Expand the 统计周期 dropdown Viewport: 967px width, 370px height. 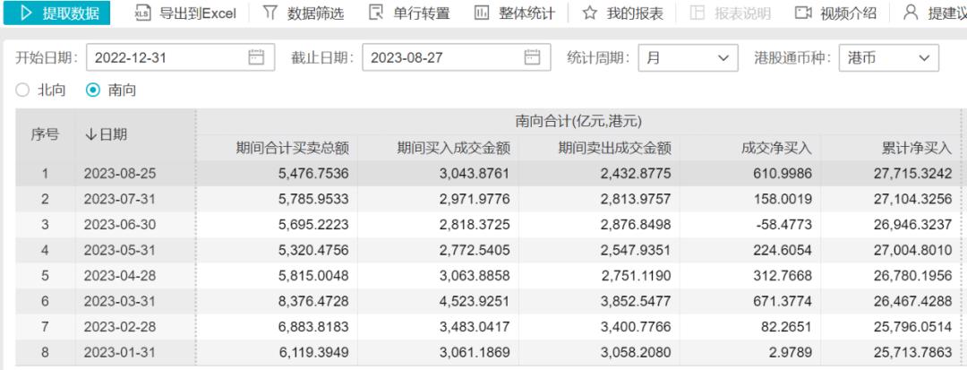click(688, 58)
